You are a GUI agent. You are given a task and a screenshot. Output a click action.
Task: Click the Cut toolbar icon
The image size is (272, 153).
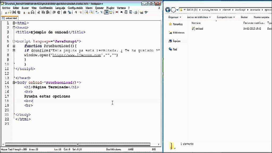click(x=39, y=12)
